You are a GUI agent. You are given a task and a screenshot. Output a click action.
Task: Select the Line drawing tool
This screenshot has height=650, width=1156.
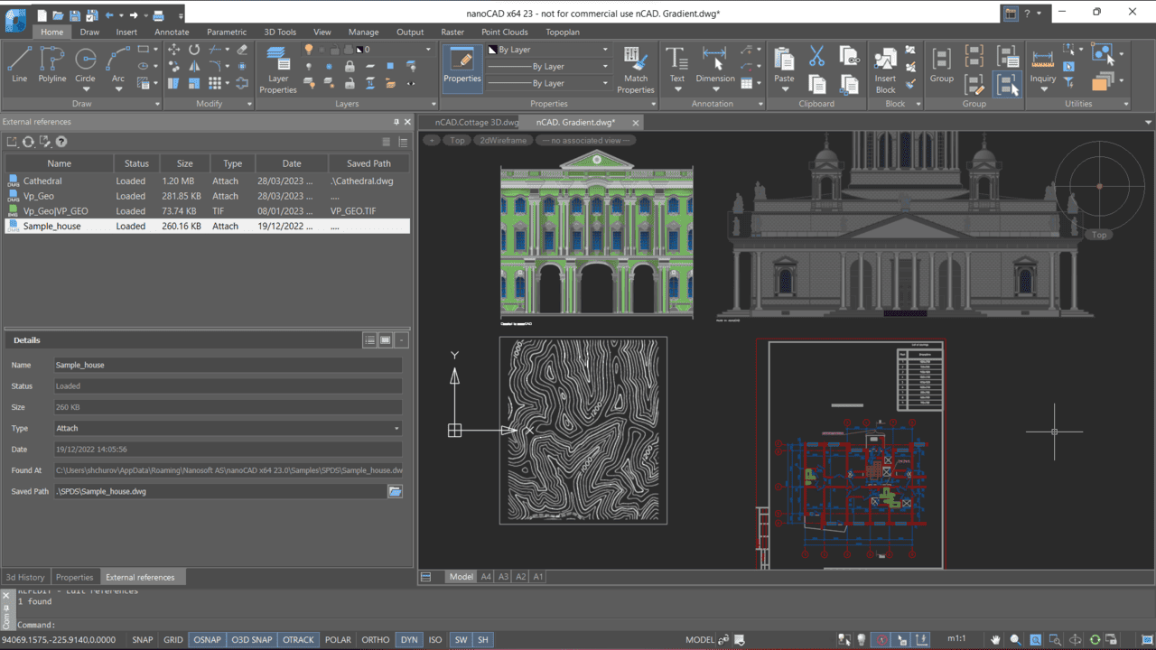pos(20,63)
